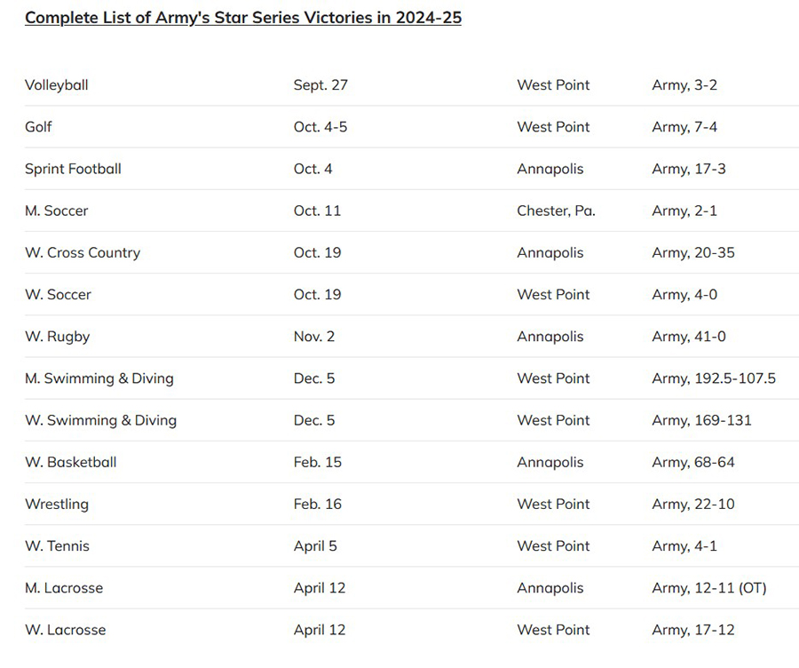Select the Sprint Football row label

(73, 169)
